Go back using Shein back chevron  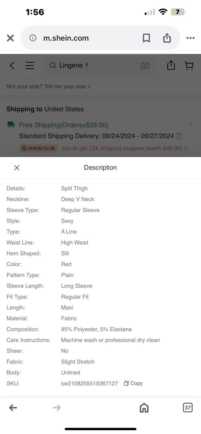point(12,65)
